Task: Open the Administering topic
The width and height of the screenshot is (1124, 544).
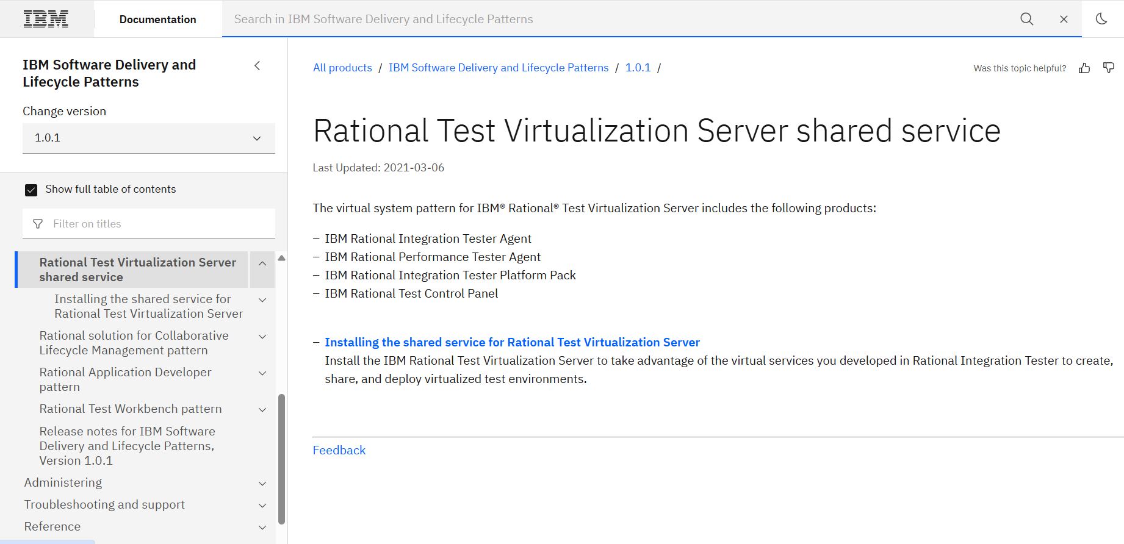Action: (x=63, y=482)
